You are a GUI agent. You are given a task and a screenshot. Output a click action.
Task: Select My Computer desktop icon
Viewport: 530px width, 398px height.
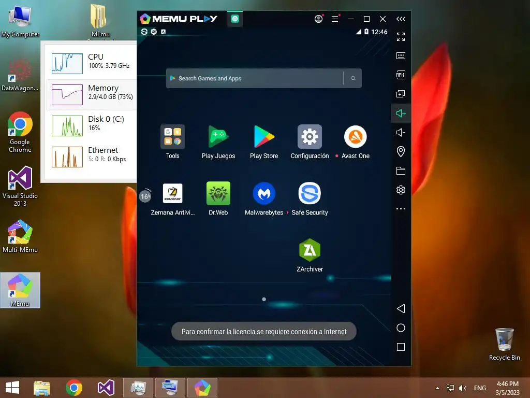tap(20, 21)
